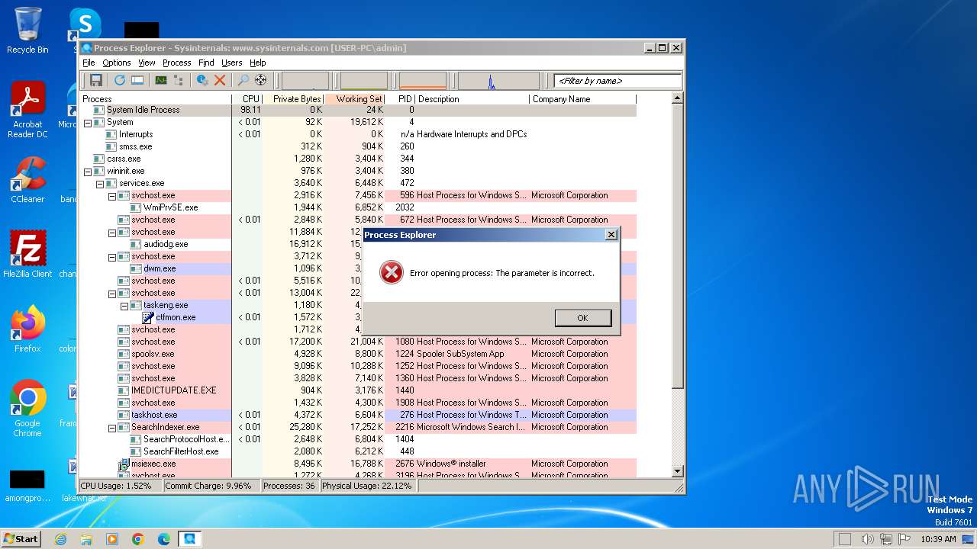Click the WmiPrvSE.exe process icon
Image resolution: width=977 pixels, height=549 pixels.
(x=136, y=207)
